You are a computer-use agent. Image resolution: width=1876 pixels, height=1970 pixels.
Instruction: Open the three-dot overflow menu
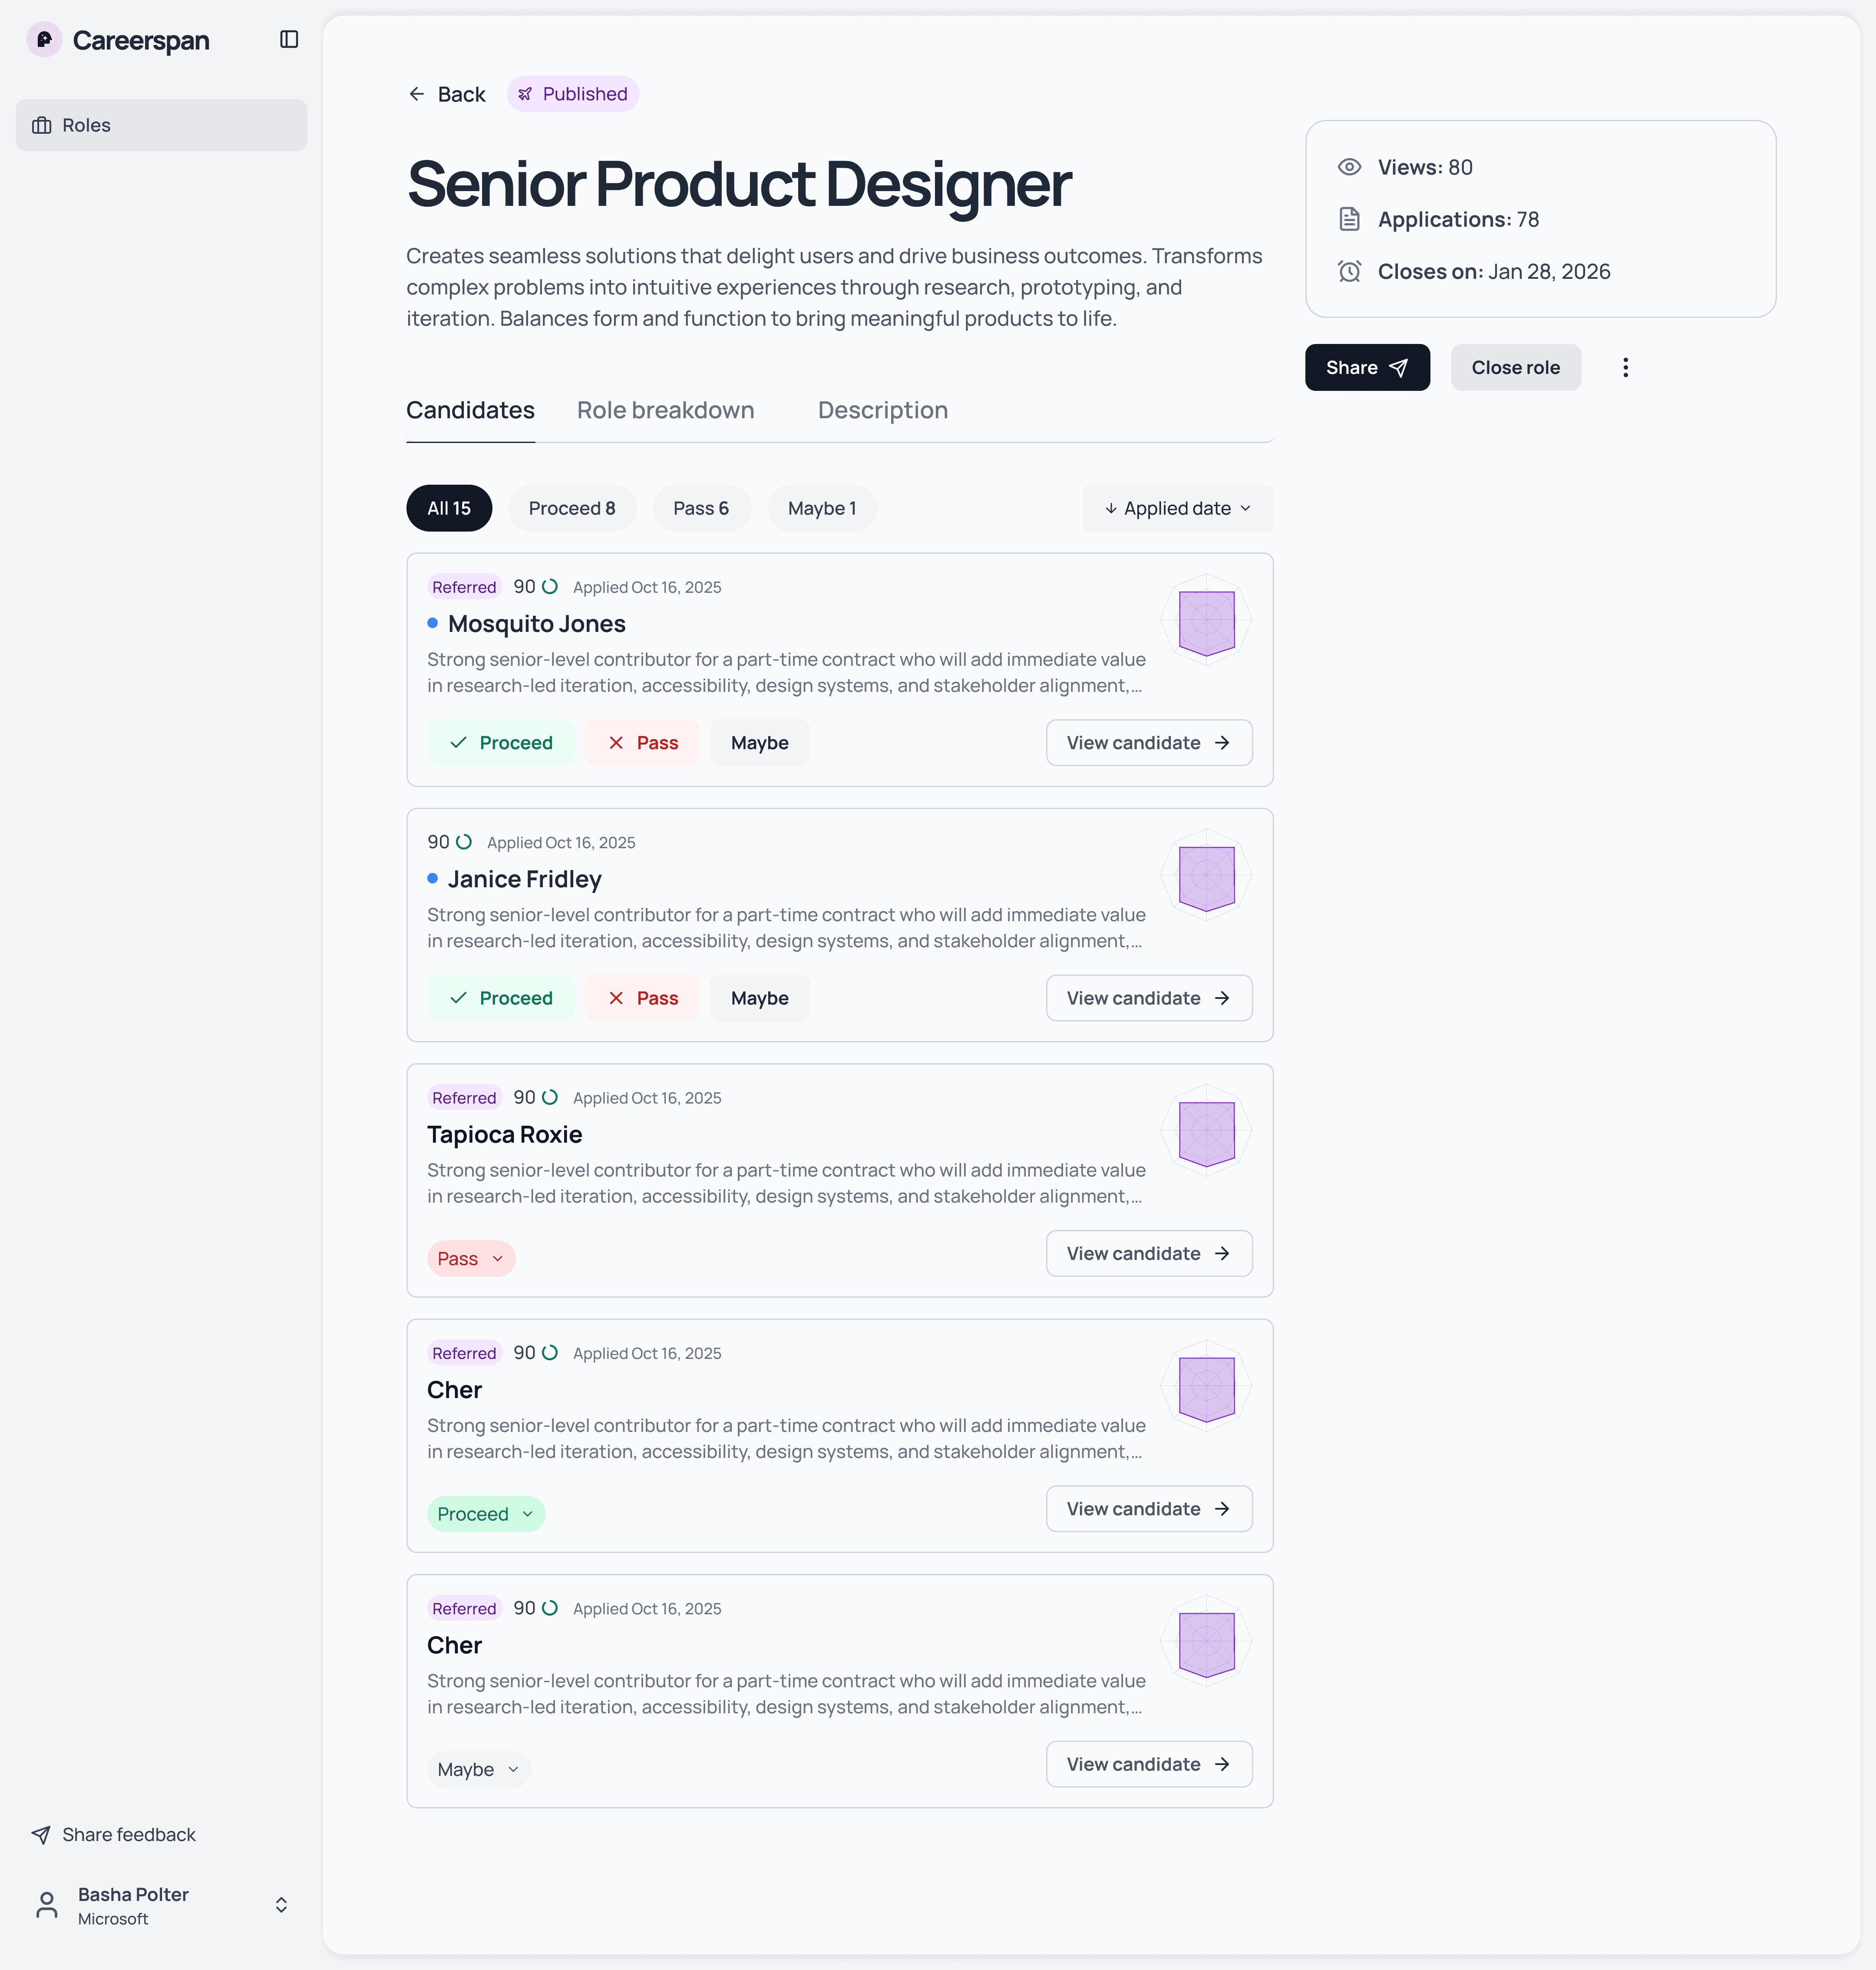1625,367
